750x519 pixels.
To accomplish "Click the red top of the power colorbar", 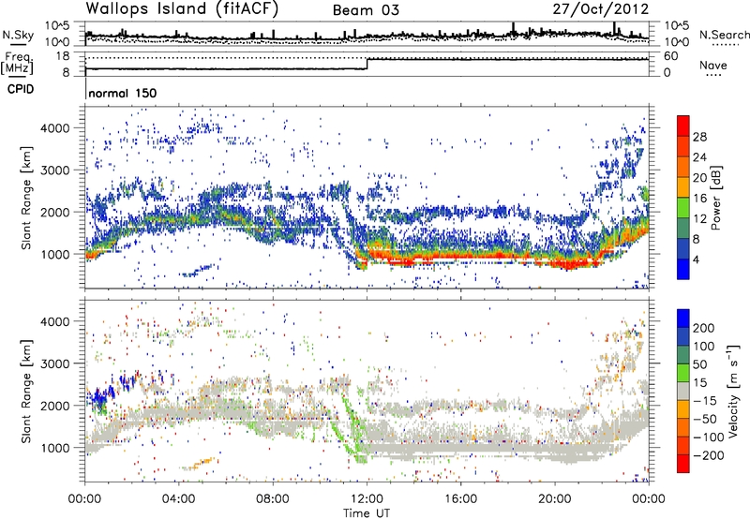I will point(683,126).
